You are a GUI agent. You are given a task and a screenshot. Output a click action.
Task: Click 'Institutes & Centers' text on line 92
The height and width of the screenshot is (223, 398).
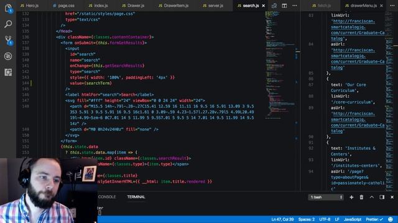(x=353, y=151)
